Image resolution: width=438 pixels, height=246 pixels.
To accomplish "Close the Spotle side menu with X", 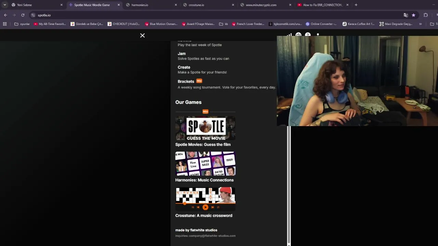I will tap(142, 36).
